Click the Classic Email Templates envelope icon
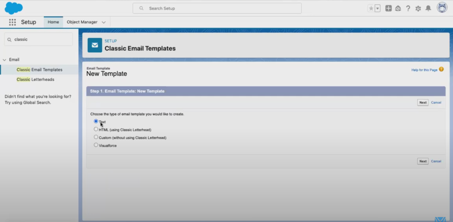The image size is (453, 222). point(95,45)
